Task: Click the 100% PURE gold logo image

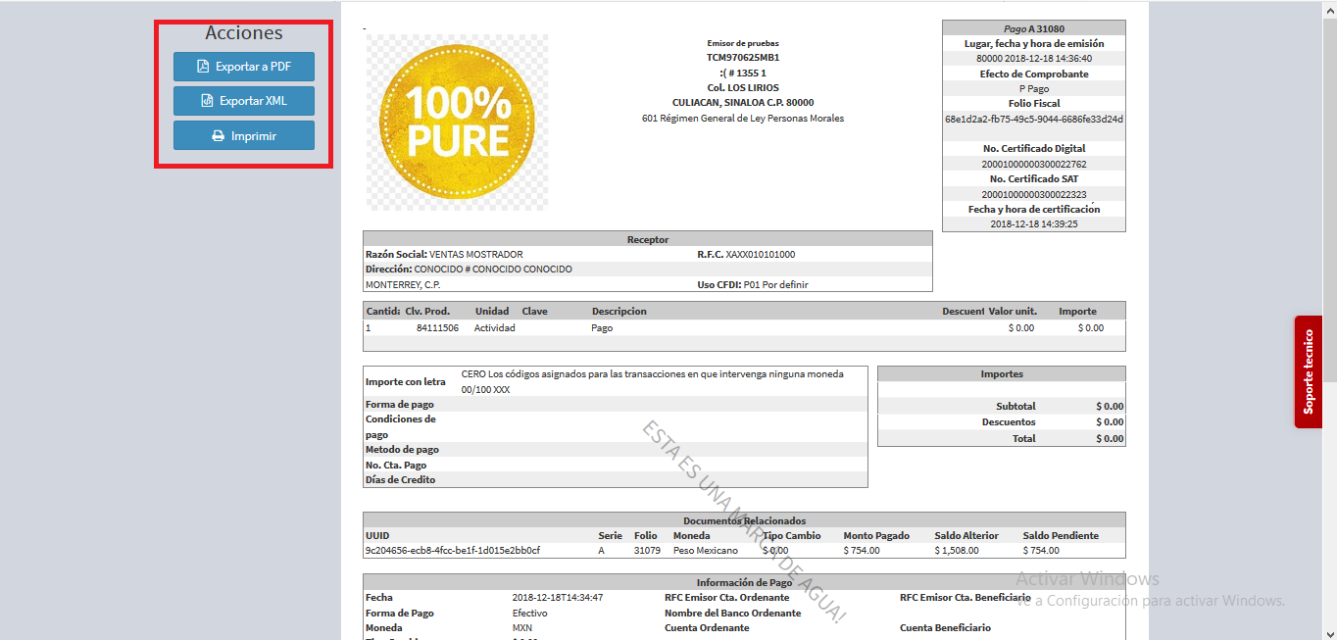Action: click(x=457, y=122)
